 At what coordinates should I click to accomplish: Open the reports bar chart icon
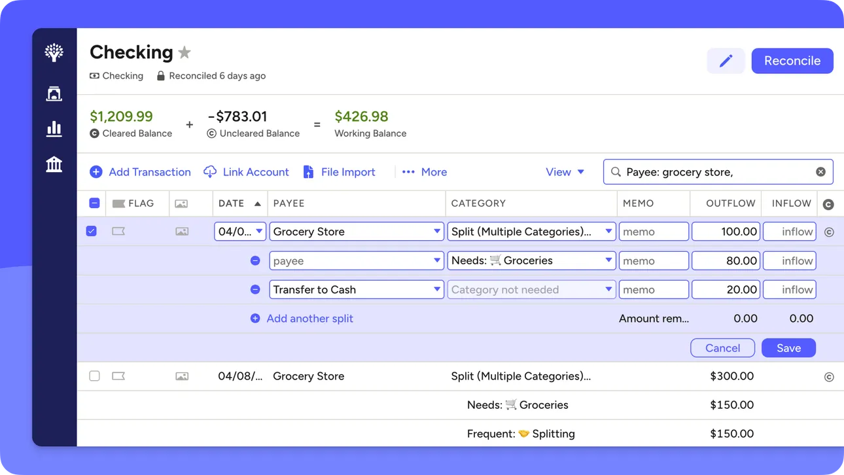coord(54,128)
